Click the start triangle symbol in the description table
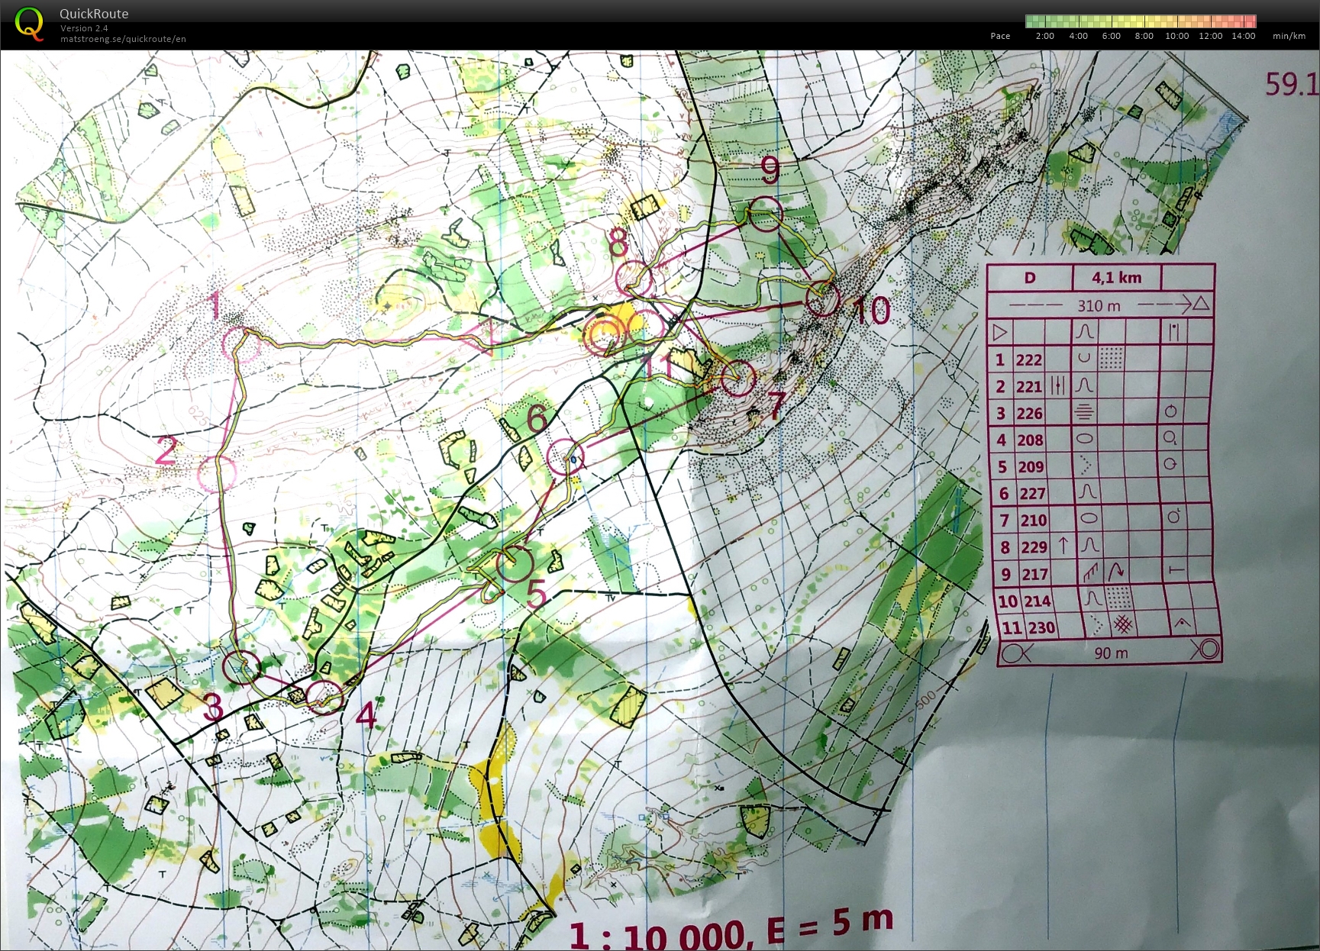This screenshot has height=951, width=1320. coord(999,333)
